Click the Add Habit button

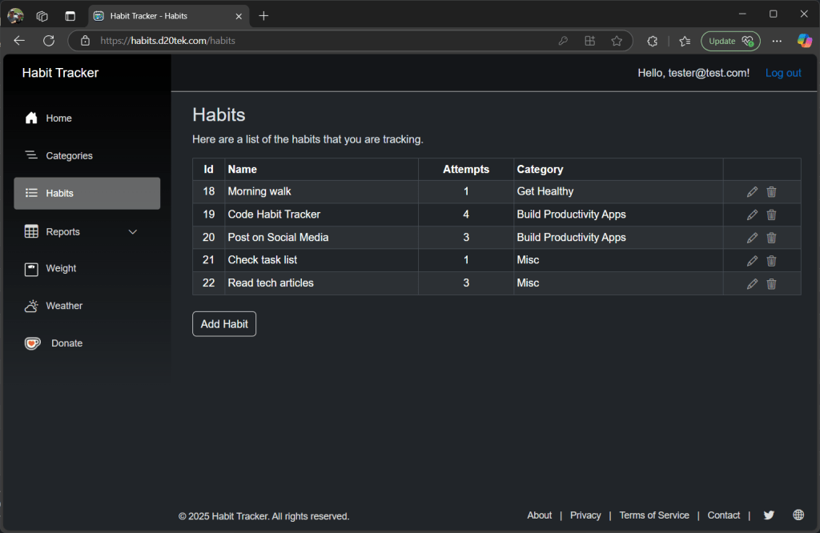[224, 324]
